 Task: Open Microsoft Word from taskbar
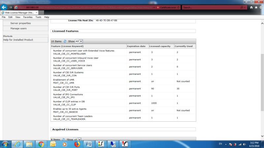point(89,144)
